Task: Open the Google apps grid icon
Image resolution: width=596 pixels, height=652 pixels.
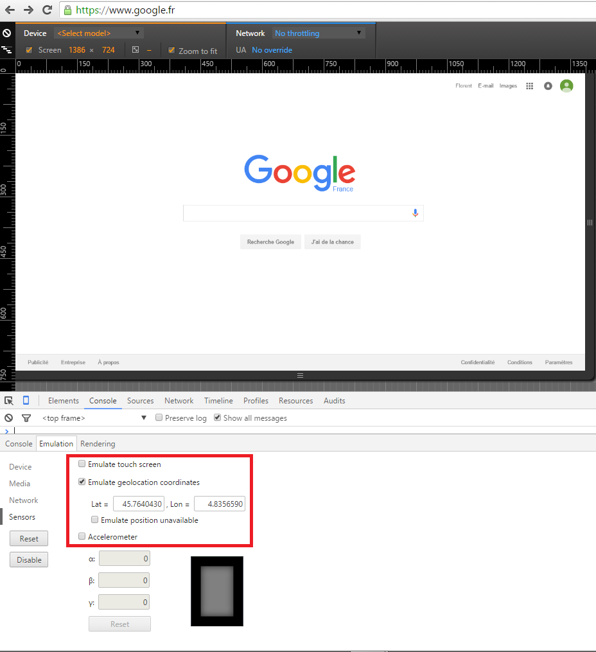Action: (529, 86)
